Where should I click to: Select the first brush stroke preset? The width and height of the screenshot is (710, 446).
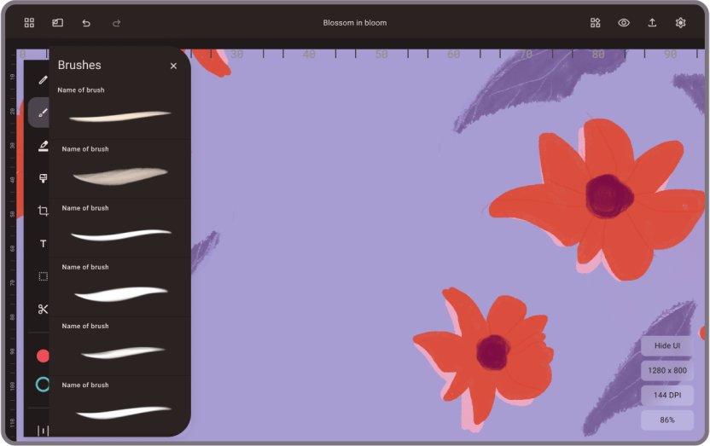119,116
